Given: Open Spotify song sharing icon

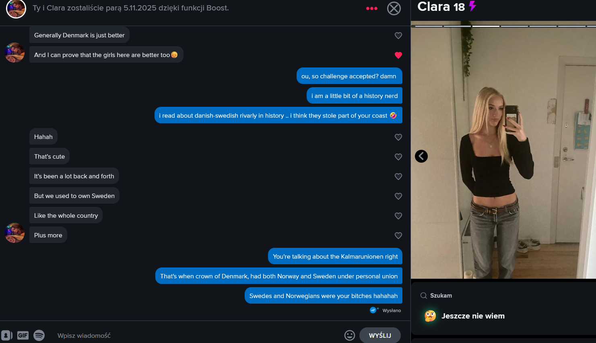Looking at the screenshot, I should [x=39, y=335].
